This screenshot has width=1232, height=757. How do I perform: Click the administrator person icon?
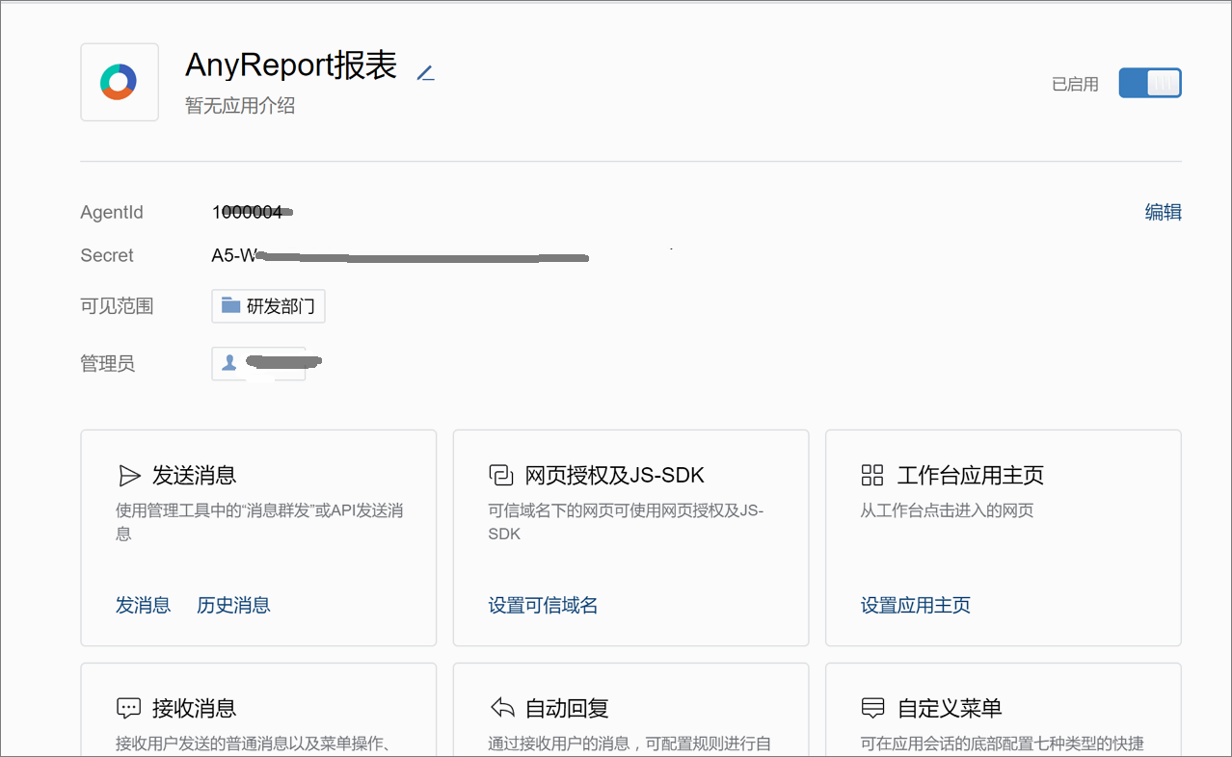(229, 363)
